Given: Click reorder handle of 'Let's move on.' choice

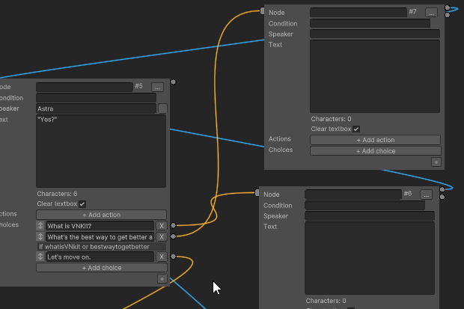Looking at the screenshot, I should (40, 257).
